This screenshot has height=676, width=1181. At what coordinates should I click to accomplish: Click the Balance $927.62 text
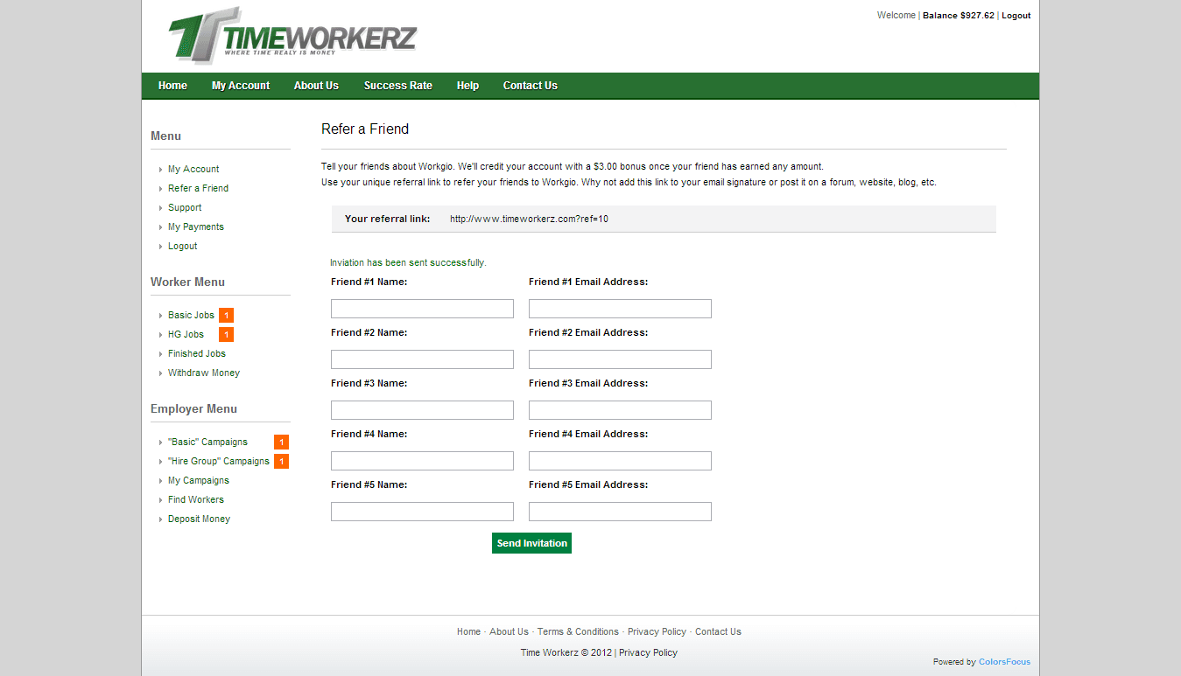pyautogui.click(x=958, y=16)
